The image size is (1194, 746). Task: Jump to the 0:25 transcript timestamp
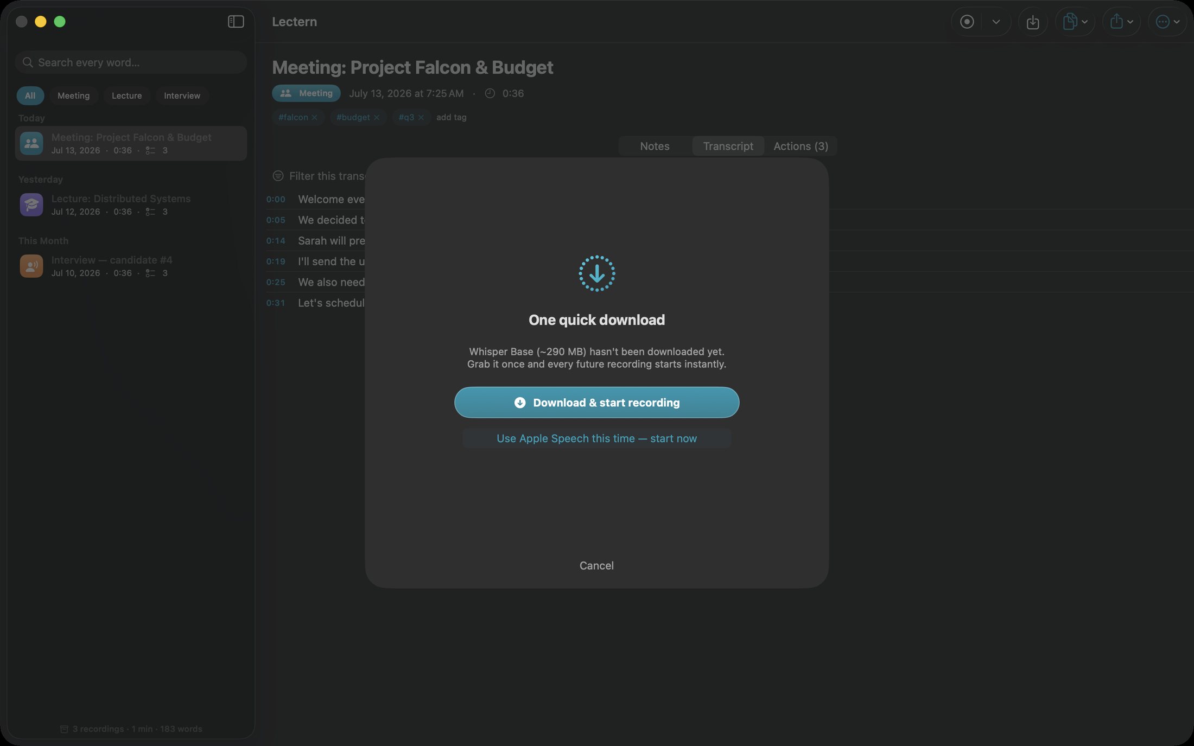click(275, 282)
